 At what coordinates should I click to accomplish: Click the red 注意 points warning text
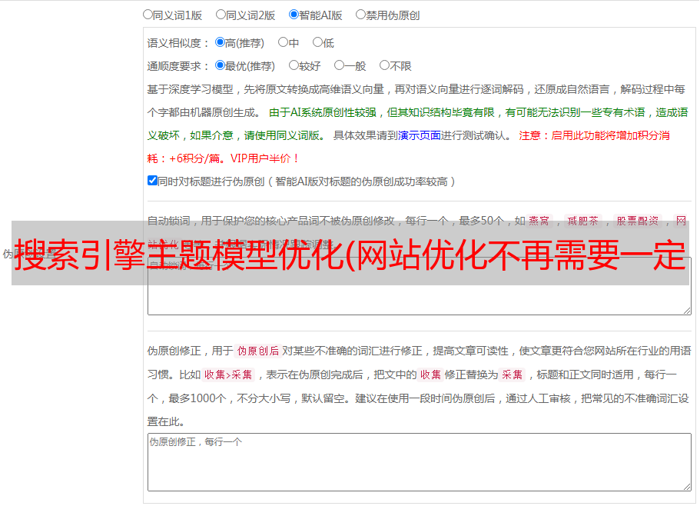[409, 147]
